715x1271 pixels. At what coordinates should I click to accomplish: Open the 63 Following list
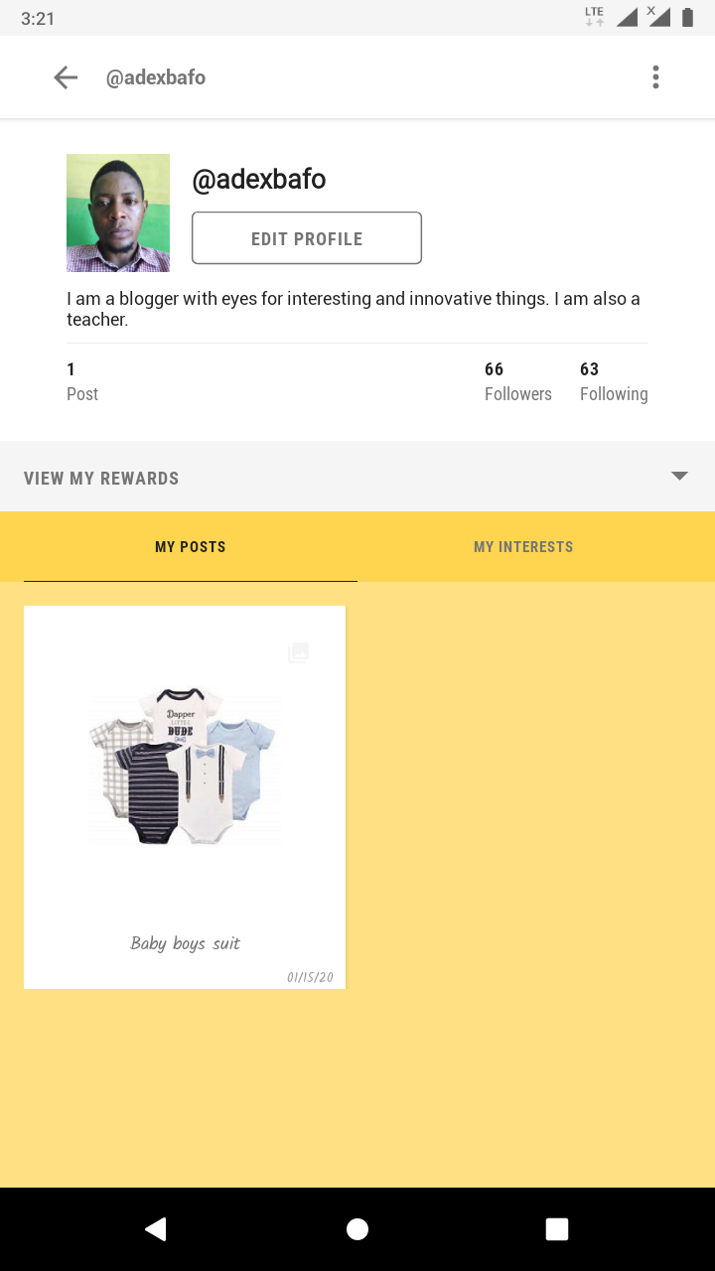[x=614, y=382]
